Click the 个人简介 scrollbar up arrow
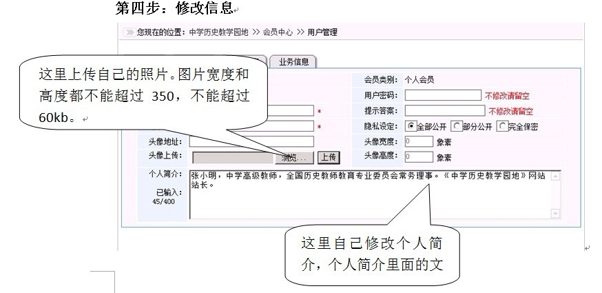602x293 pixels. [557, 176]
